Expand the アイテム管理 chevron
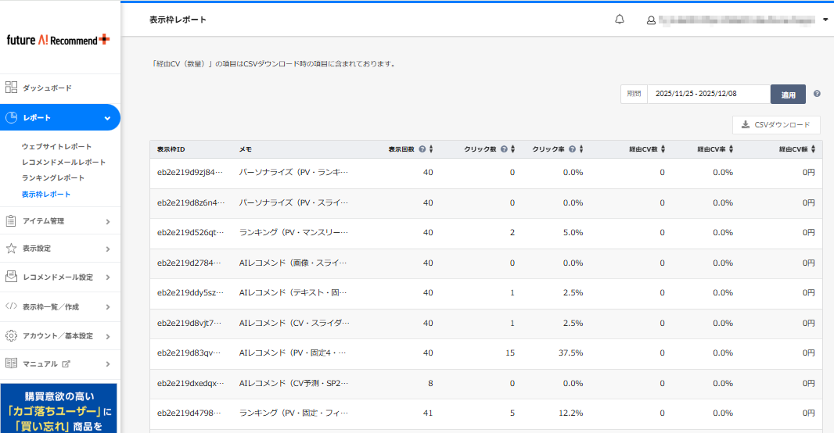The image size is (834, 433). tap(108, 221)
